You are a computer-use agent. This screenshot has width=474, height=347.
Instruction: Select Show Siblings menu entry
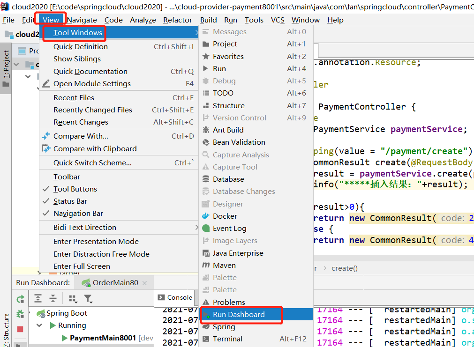click(119, 59)
